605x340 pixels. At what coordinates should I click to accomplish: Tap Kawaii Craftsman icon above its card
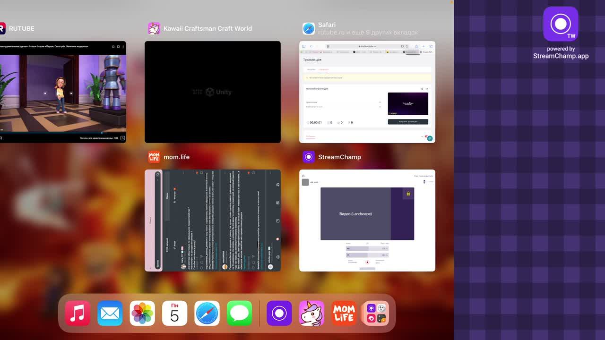coord(154,28)
